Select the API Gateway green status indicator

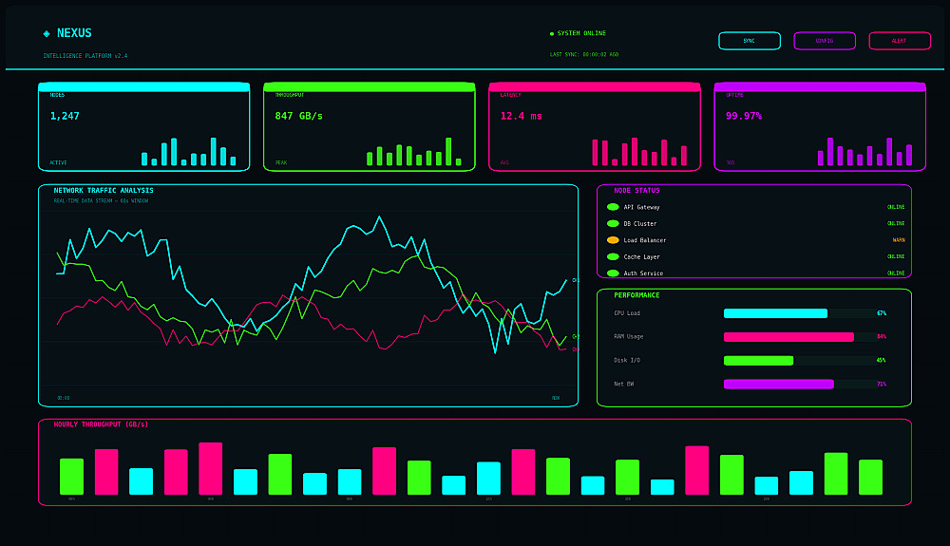click(613, 207)
